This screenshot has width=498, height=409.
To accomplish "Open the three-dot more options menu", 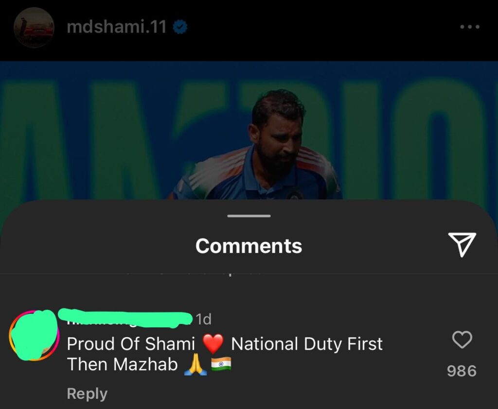I will pyautogui.click(x=470, y=27).
